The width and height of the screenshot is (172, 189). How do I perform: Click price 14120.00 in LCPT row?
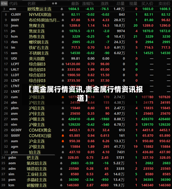73,64
